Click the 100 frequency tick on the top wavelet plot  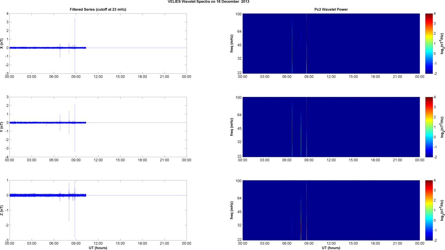point(239,14)
